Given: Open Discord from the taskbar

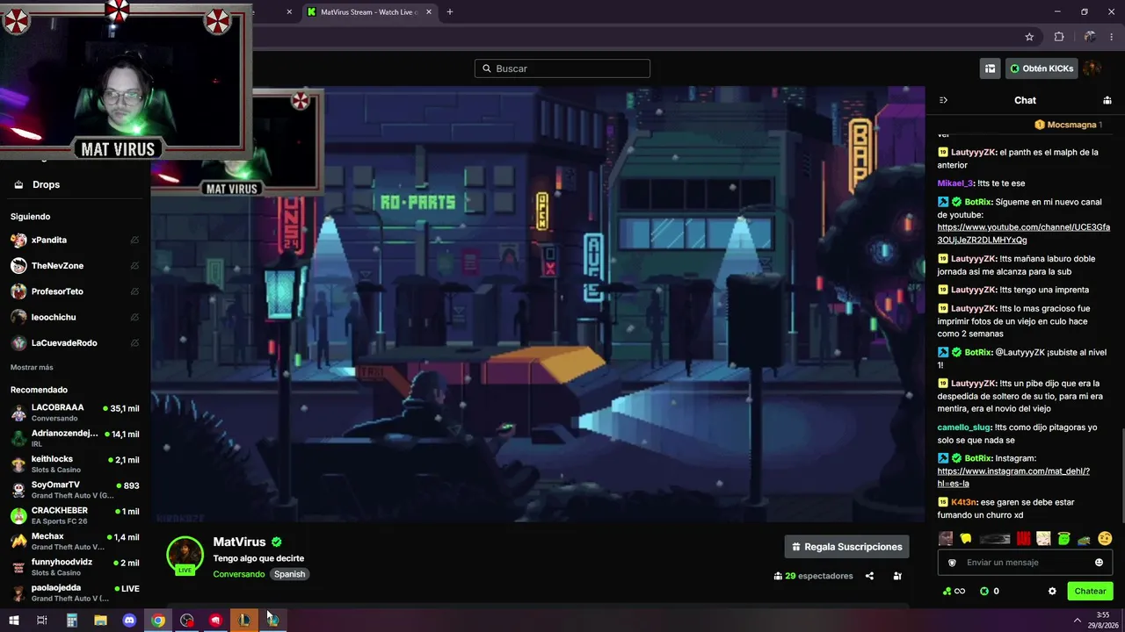Looking at the screenshot, I should point(129,621).
